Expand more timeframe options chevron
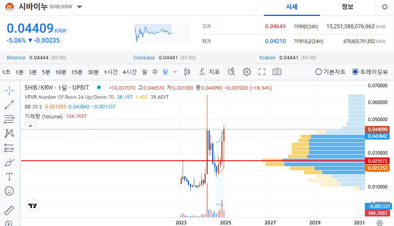Image resolution: width=394 pixels, height=226 pixels. 175,72
